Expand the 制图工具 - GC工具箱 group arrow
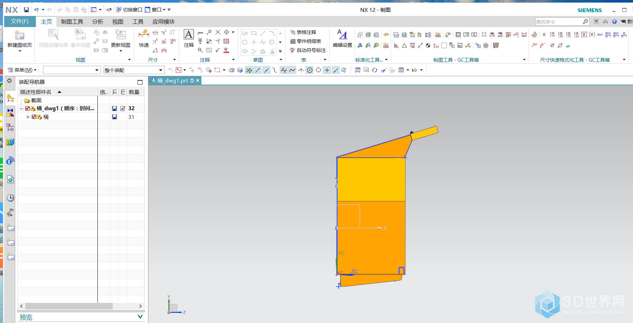The width and height of the screenshot is (633, 323). [x=524, y=60]
